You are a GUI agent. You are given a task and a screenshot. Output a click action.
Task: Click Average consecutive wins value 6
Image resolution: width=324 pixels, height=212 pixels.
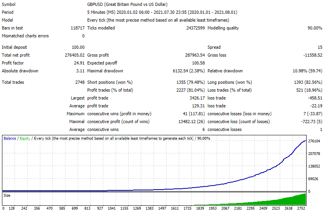[204, 129]
